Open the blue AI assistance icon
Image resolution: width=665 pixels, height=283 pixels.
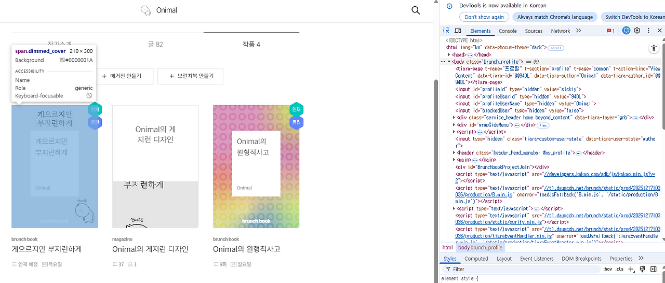627,31
